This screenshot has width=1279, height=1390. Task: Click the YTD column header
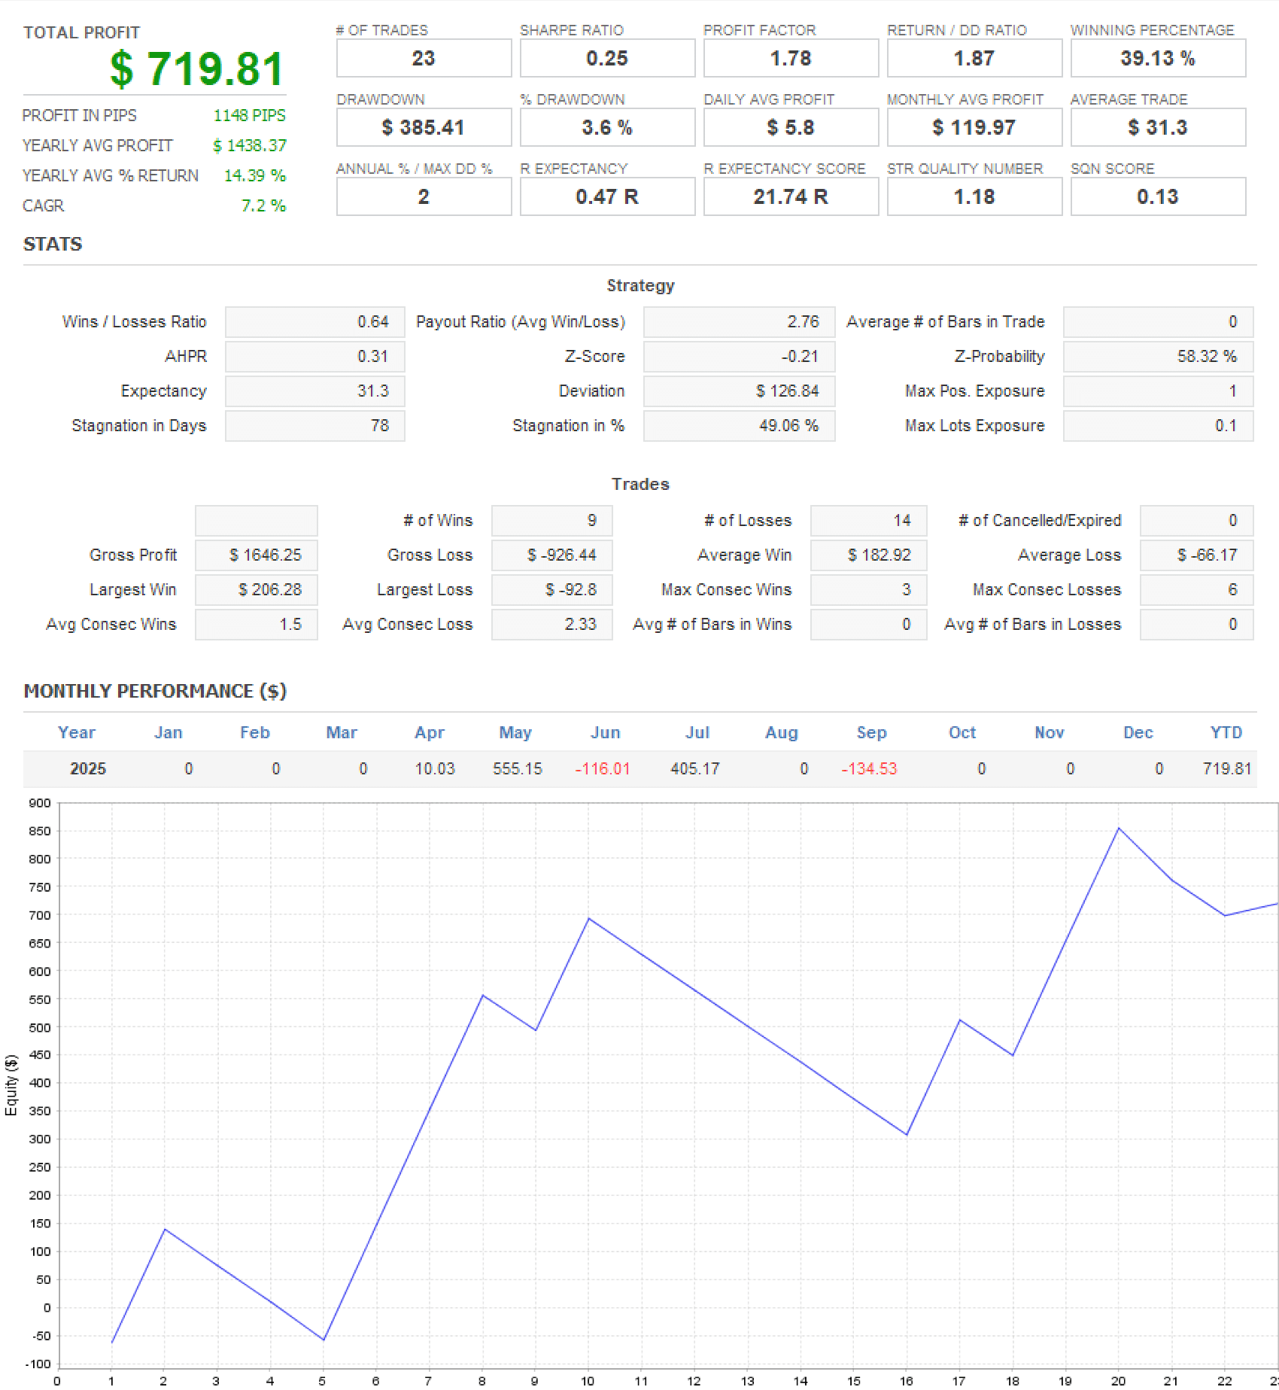coord(1226,733)
